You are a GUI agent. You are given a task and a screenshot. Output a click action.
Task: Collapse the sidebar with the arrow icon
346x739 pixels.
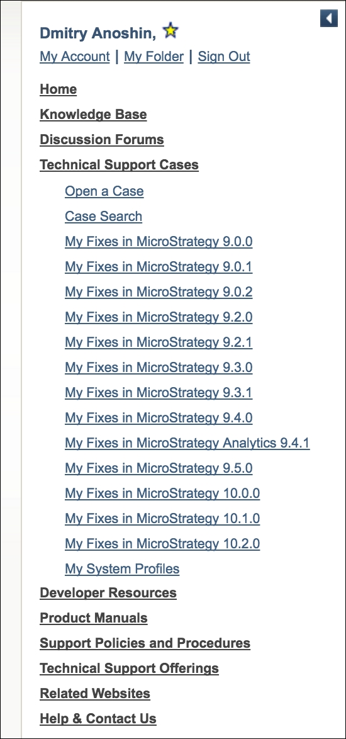tap(328, 18)
